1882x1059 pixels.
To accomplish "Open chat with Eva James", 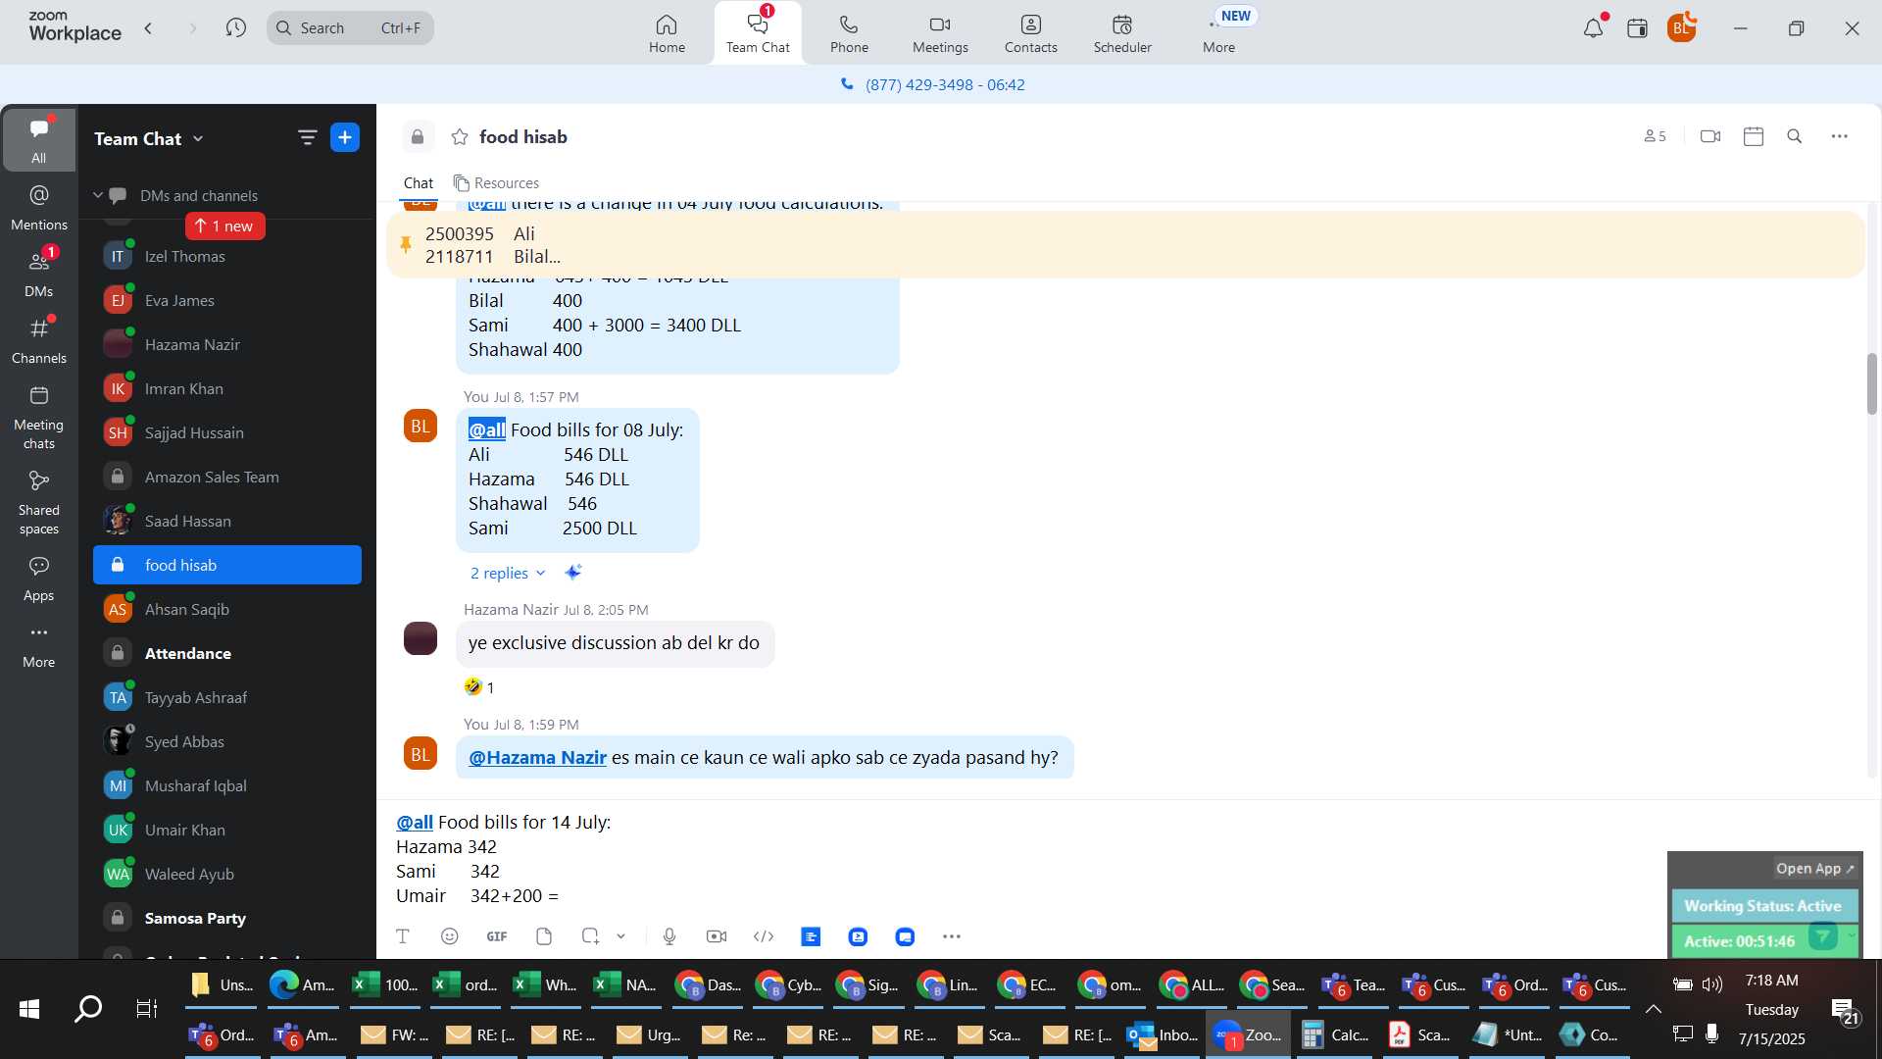I will click(226, 300).
